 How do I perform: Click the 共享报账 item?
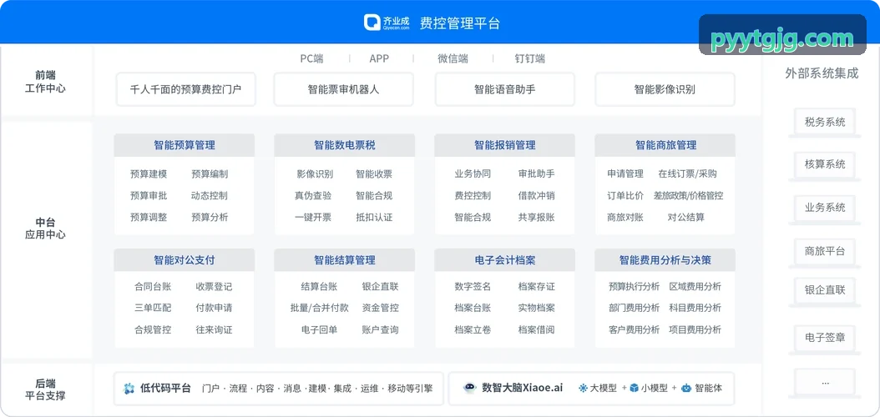tap(537, 217)
